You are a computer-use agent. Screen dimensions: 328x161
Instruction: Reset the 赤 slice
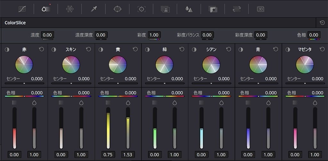click(41, 49)
